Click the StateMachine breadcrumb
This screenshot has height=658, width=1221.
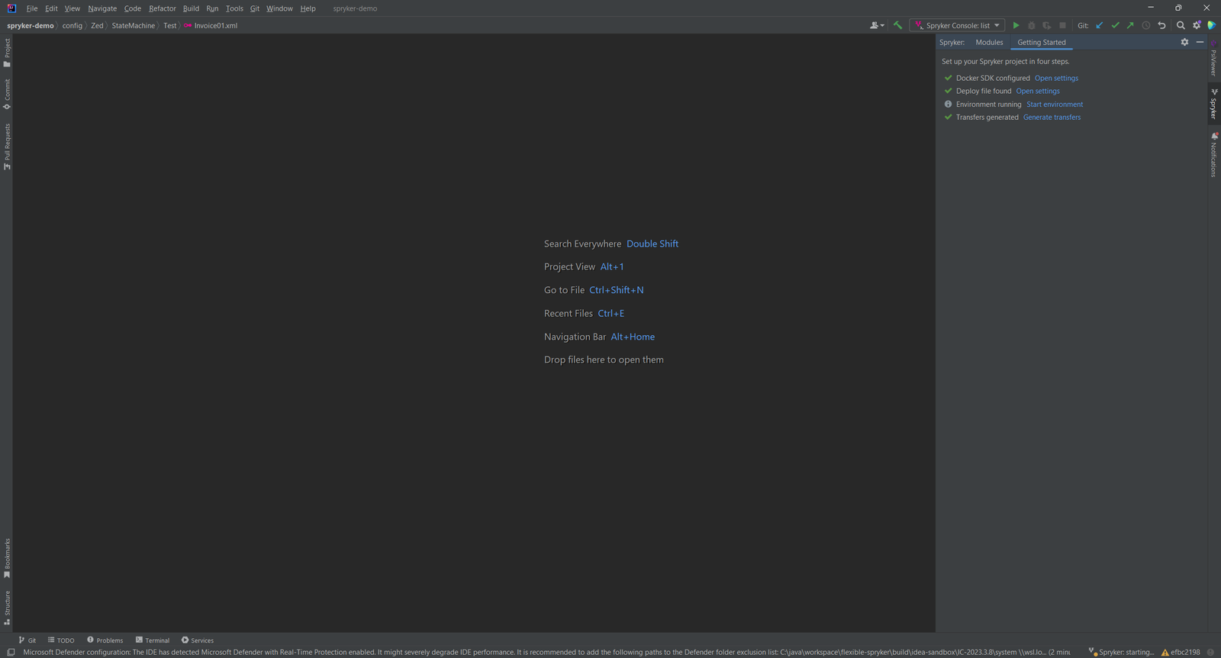click(x=133, y=25)
